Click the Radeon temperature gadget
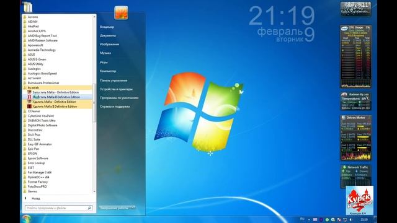397x223 pixels. [355, 101]
